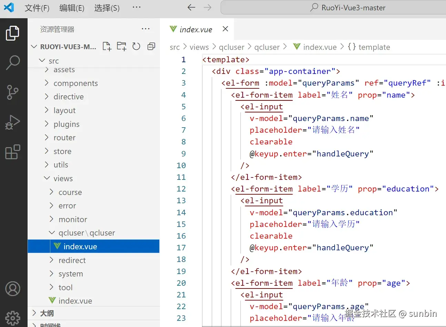This screenshot has width=446, height=327.
Task: Click the qcluser breadcrumb after views
Action: coord(231,47)
